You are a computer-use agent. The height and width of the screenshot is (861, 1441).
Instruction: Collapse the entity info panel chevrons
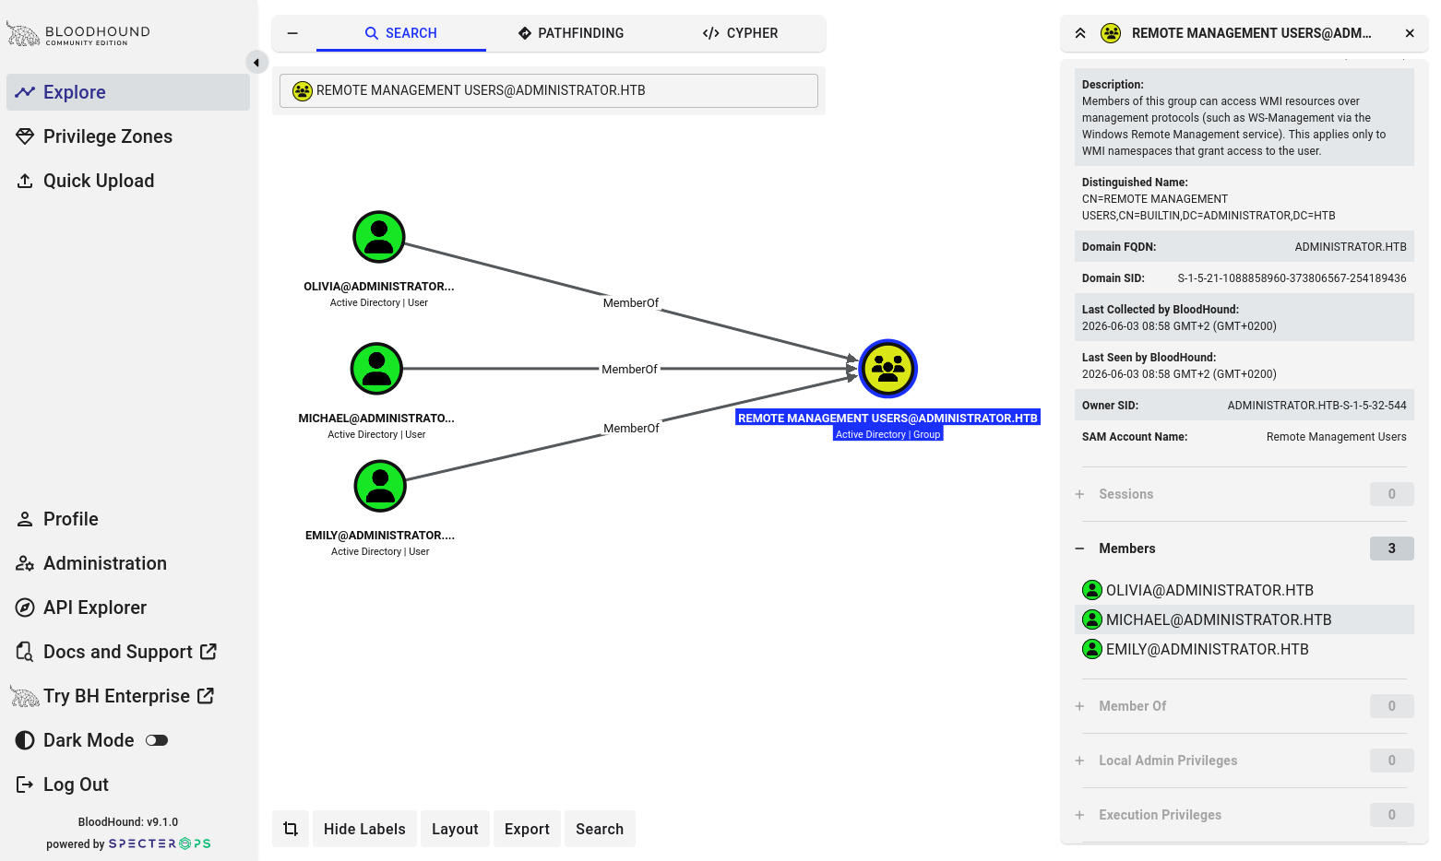[x=1080, y=33]
